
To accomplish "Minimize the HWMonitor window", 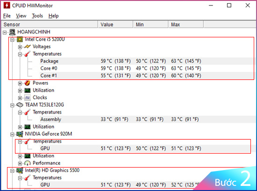I will (x=211, y=6).
